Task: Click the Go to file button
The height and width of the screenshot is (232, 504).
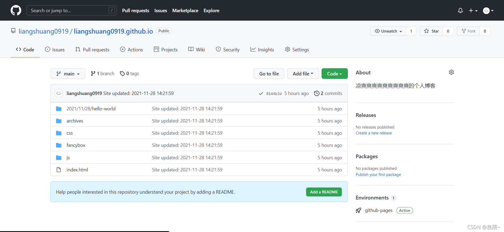Action: point(269,74)
